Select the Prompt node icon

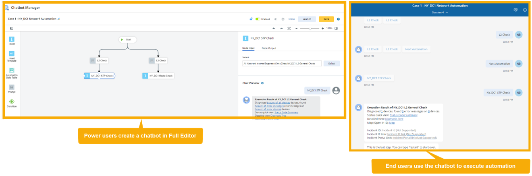click(12, 87)
